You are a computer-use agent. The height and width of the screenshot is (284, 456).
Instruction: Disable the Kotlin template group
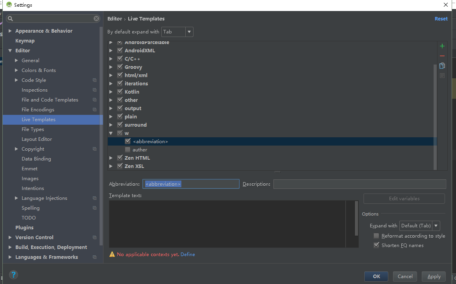(120, 92)
